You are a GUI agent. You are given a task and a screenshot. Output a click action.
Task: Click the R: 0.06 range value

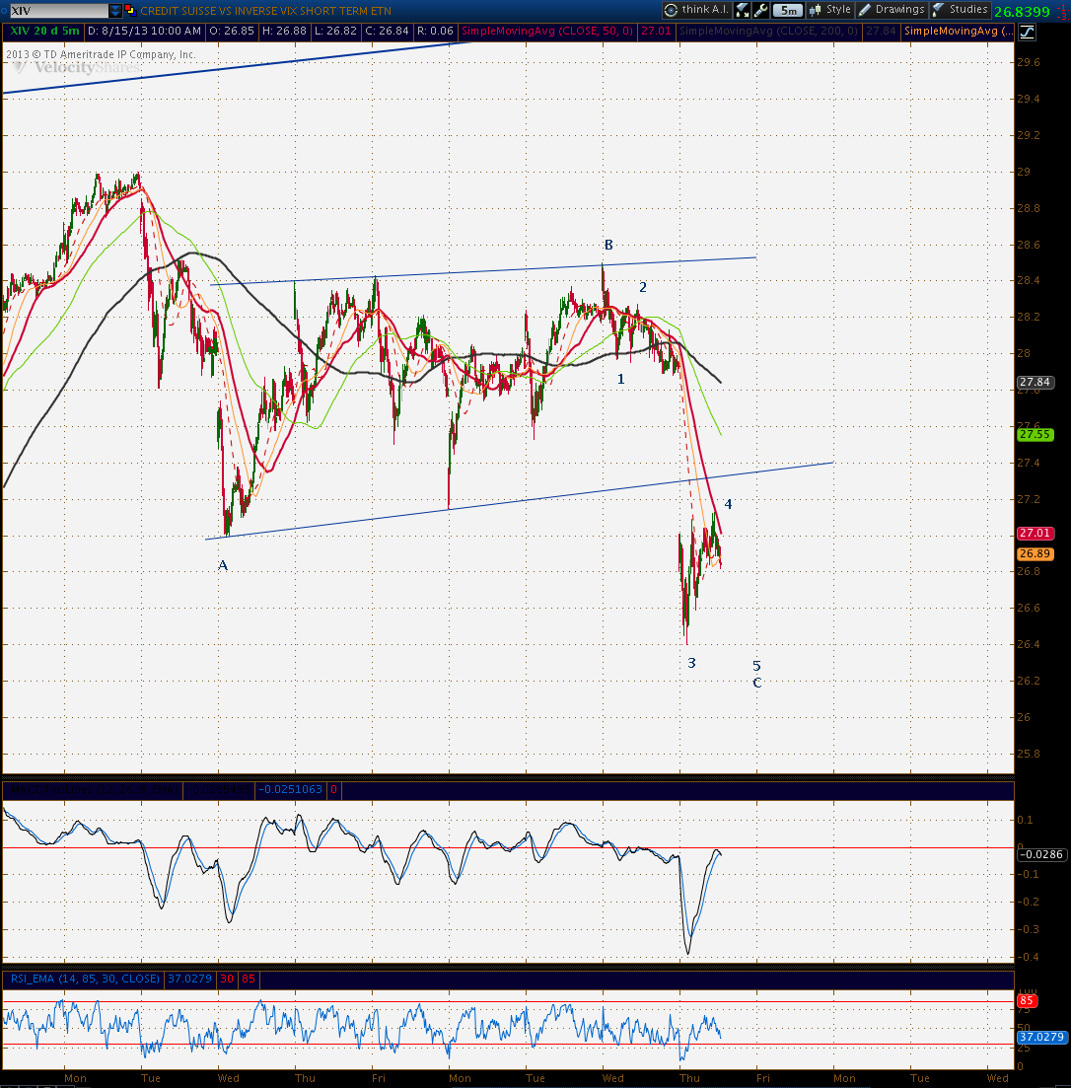click(x=434, y=32)
